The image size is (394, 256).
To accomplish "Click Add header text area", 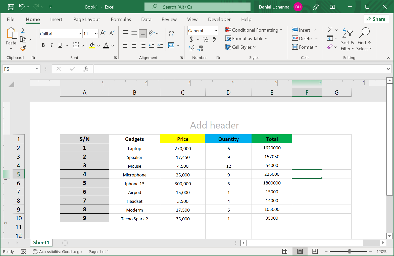I will (x=214, y=125).
